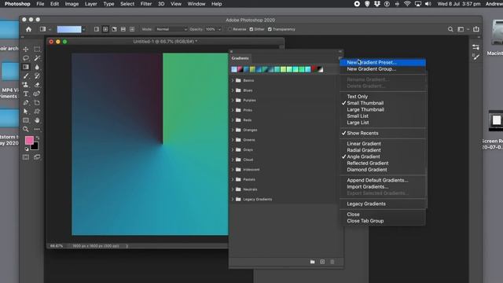Swap foreground and background colors
This screenshot has height=283, width=503.
(x=38, y=138)
